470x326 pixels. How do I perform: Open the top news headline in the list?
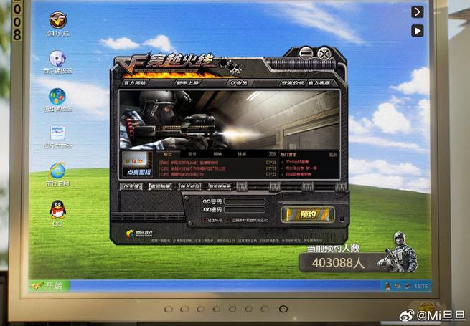(189, 163)
